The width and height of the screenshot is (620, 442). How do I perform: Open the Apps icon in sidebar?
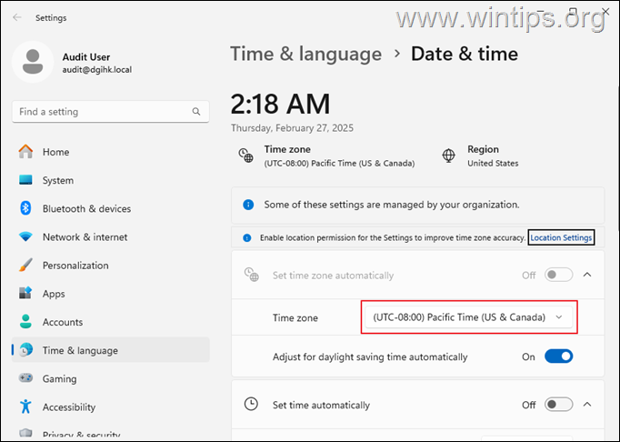[25, 293]
